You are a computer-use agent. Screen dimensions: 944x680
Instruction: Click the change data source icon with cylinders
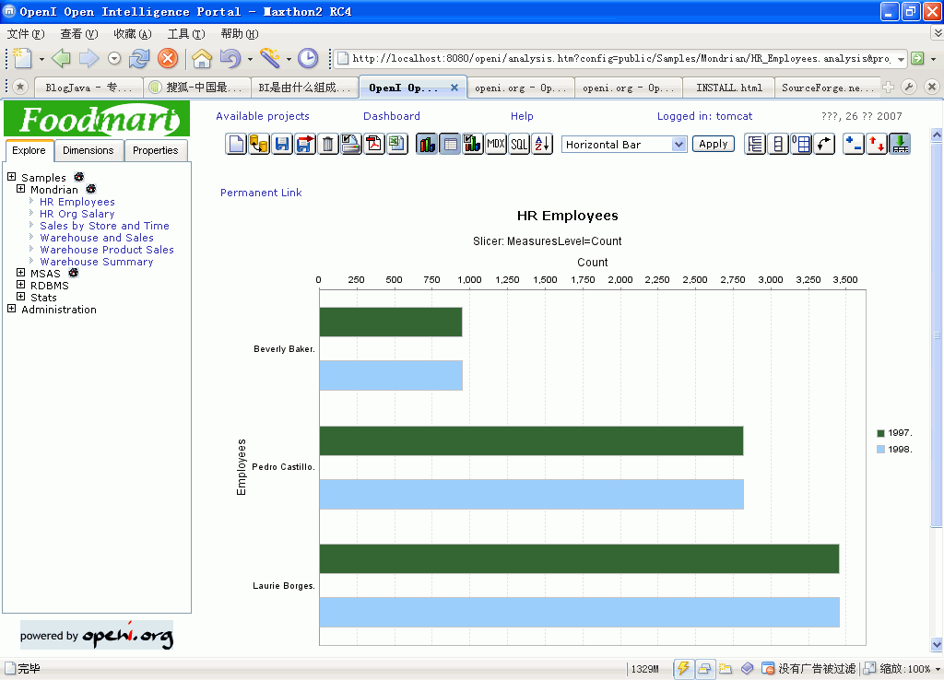click(x=259, y=145)
